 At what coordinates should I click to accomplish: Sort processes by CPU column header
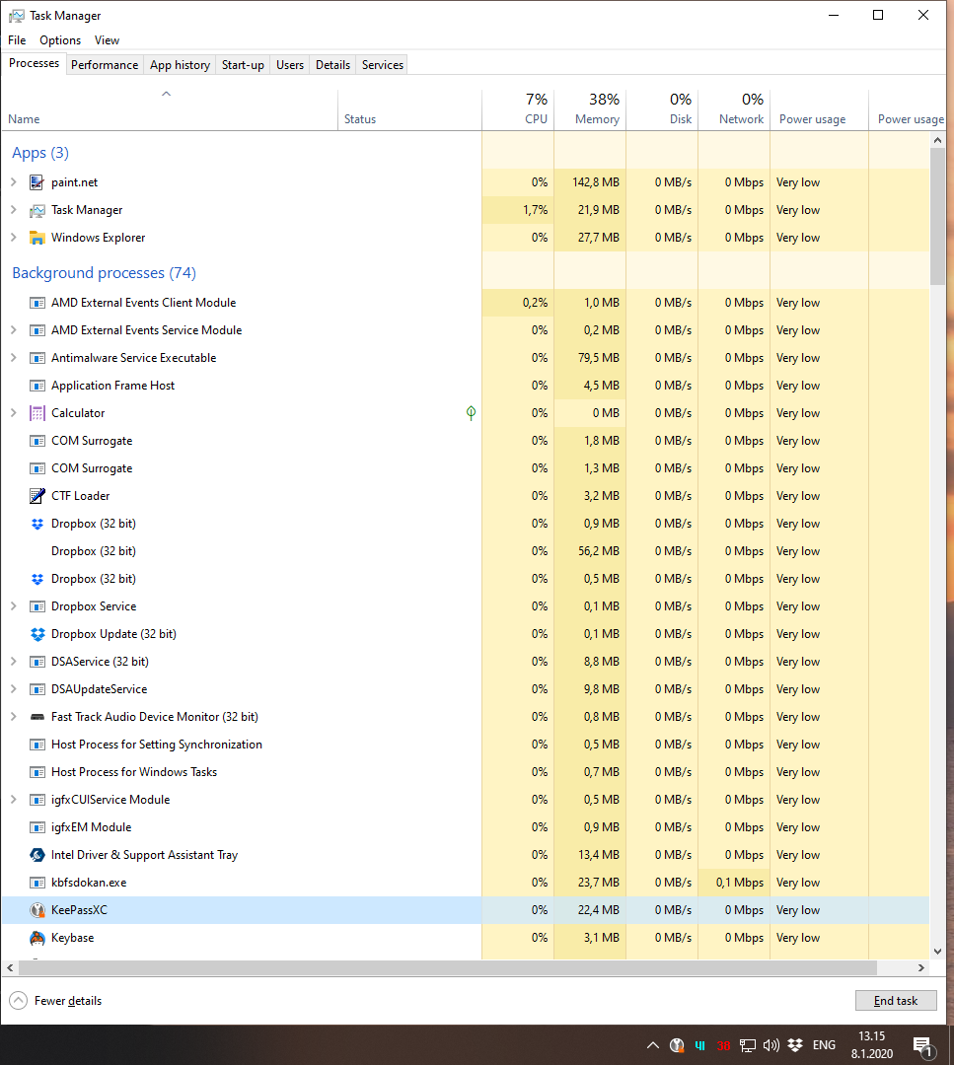[518, 109]
